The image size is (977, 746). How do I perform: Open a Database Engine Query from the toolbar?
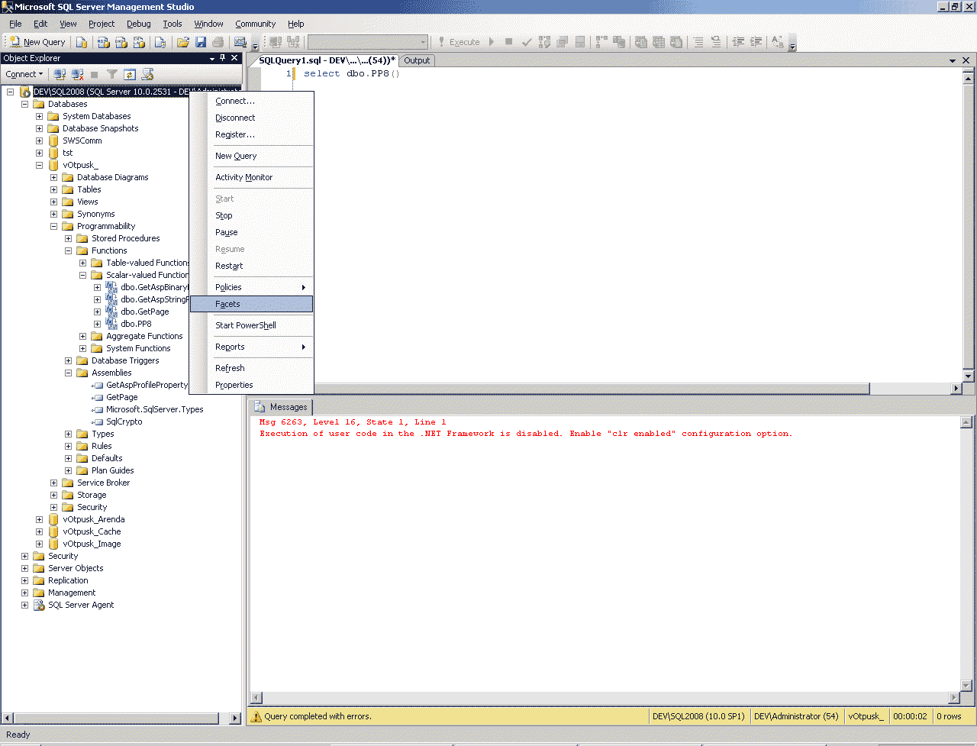(x=82, y=42)
